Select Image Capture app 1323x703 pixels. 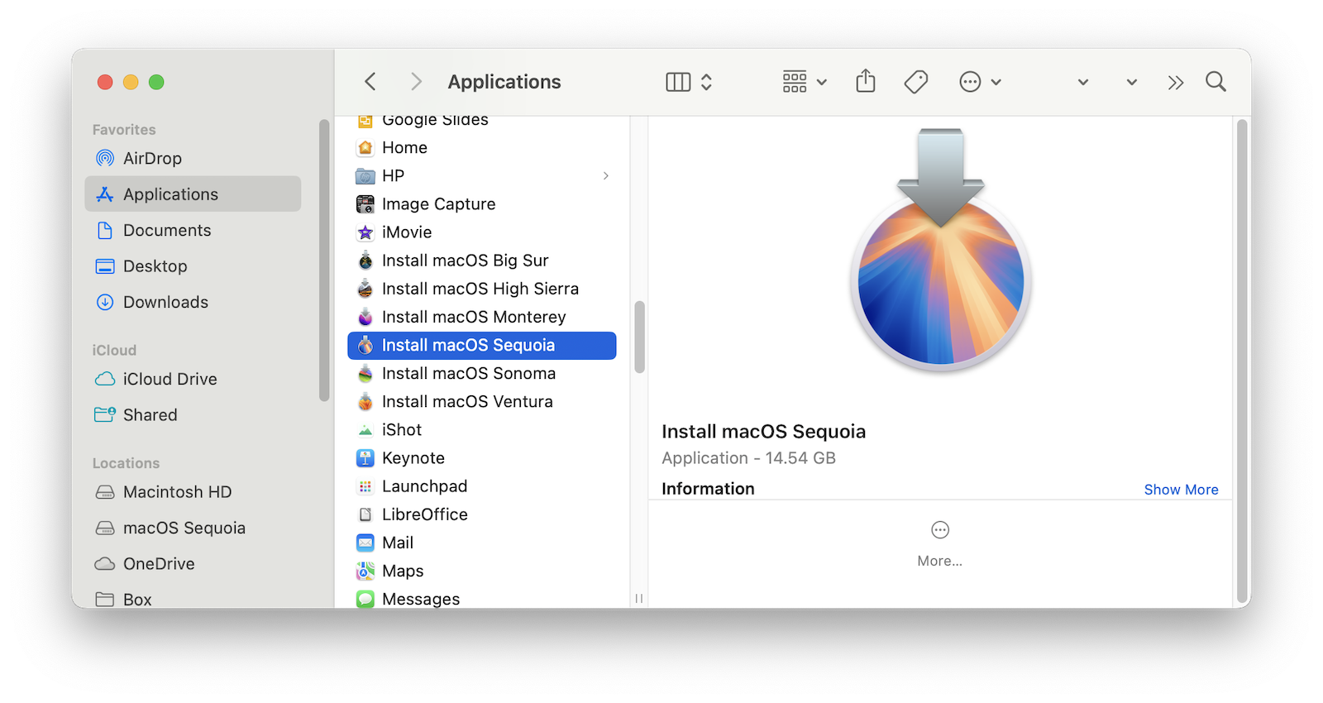click(x=482, y=203)
